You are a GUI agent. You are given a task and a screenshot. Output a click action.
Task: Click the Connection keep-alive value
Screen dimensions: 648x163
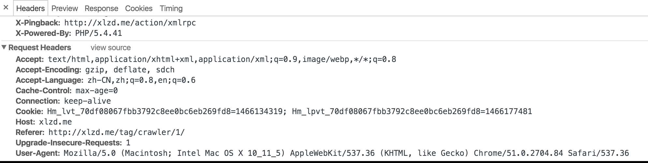coord(87,101)
